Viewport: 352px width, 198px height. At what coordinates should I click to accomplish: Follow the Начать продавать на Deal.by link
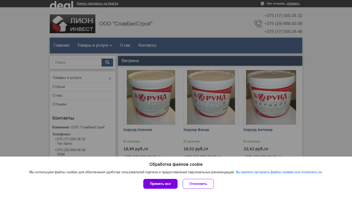(98, 4)
